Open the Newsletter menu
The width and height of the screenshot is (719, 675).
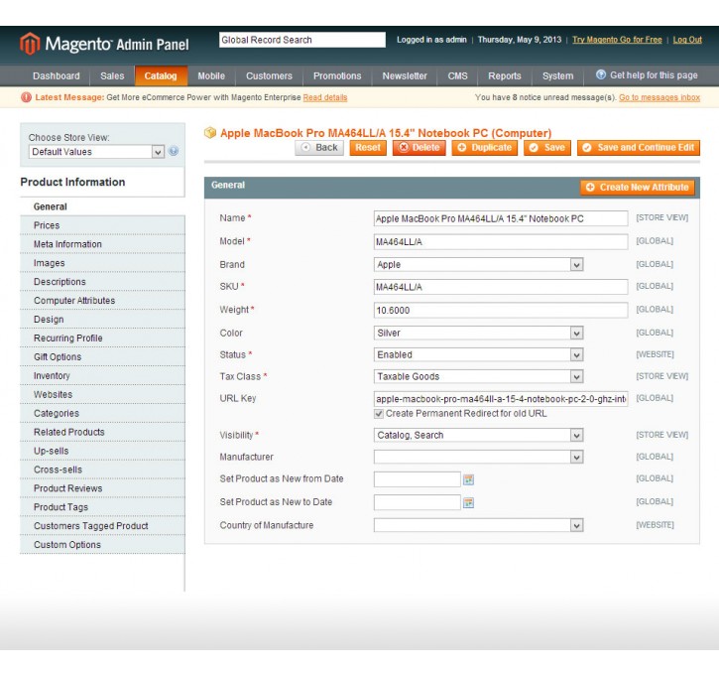point(405,75)
